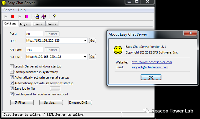Click the Service... button
Viewport: 200px width, 119px height.
click(51, 102)
